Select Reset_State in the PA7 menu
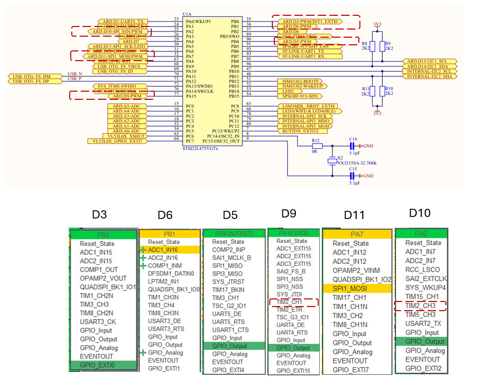 click(357, 243)
